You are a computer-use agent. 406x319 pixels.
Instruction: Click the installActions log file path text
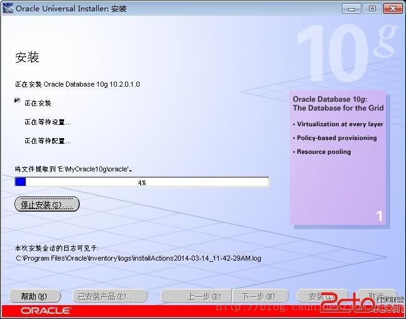138,258
